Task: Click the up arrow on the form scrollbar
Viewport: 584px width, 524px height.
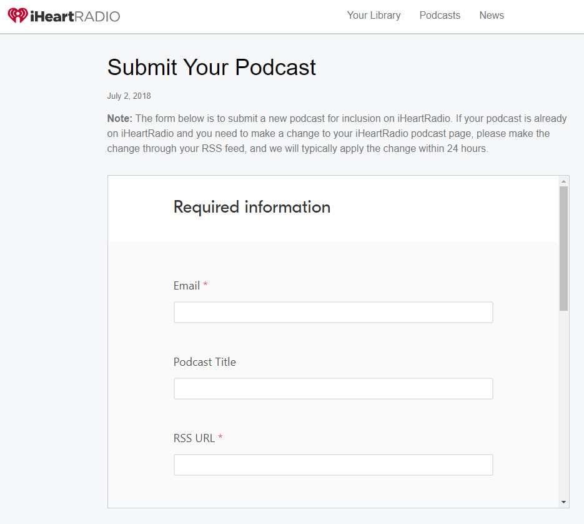Action: coord(563,181)
